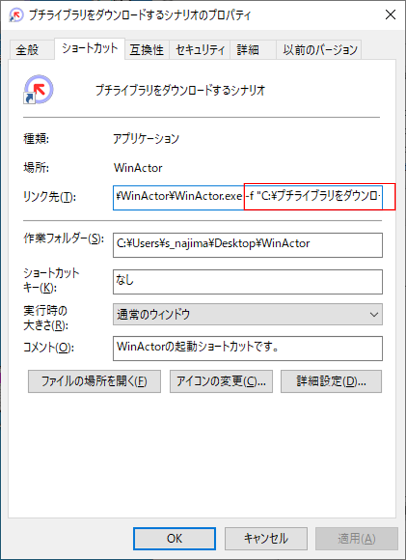Screen dimensions: 406x560
Task: Open アイコンの変更 dialog
Action: pyautogui.click(x=221, y=381)
